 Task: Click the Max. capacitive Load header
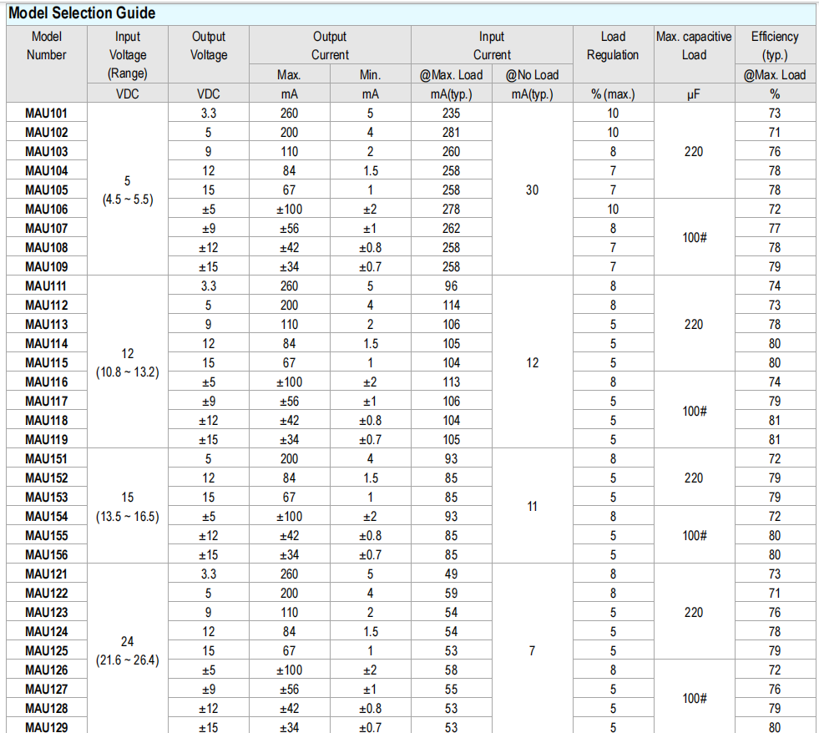click(x=694, y=46)
